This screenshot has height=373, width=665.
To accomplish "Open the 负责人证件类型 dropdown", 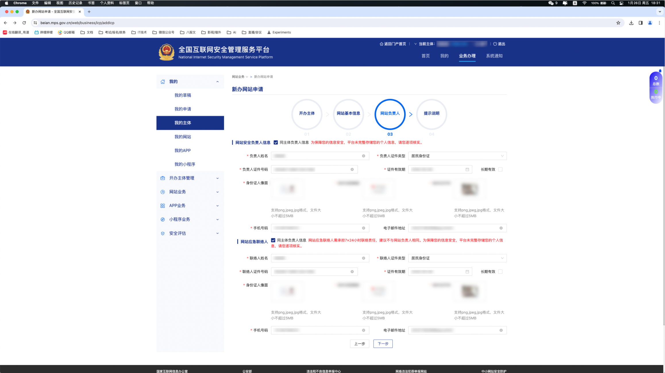I will click(x=457, y=156).
